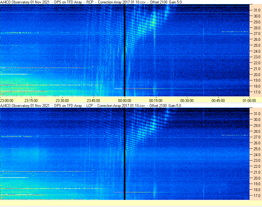This screenshot has height=207, width=262.
Task: Select the 00:30:00 time axis label
Action: 187,101
